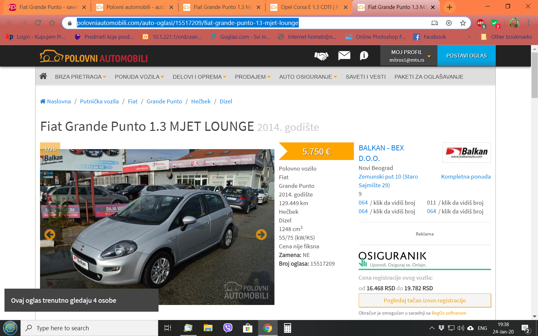Click the Balkan dealer logo
Viewport: 538px width, 336px height.
(467, 153)
